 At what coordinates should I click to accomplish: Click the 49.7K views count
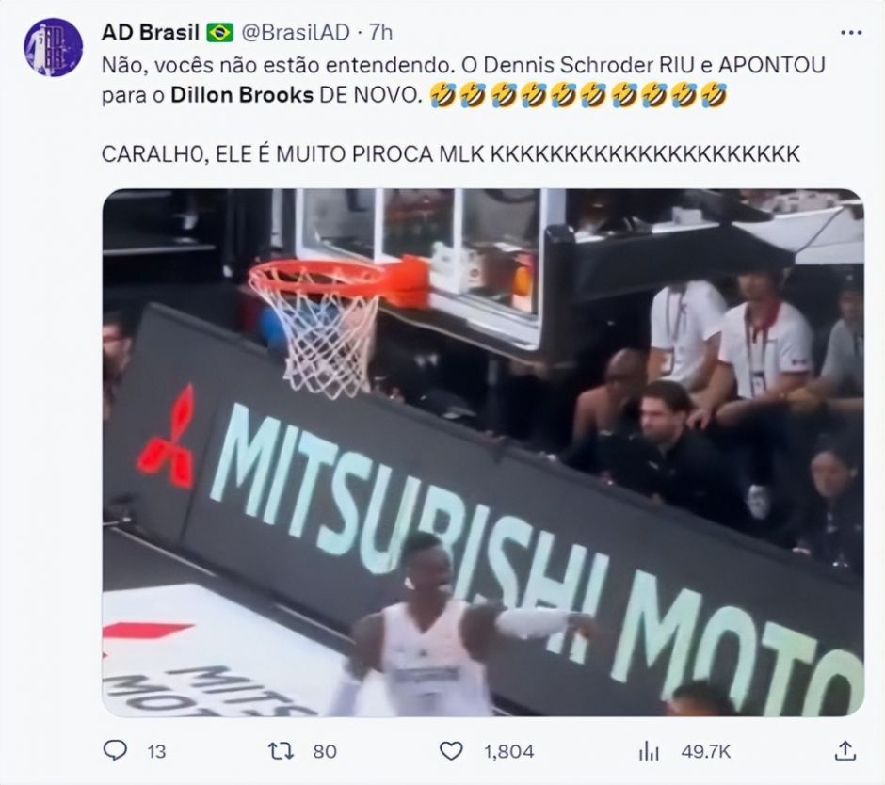tap(705, 752)
